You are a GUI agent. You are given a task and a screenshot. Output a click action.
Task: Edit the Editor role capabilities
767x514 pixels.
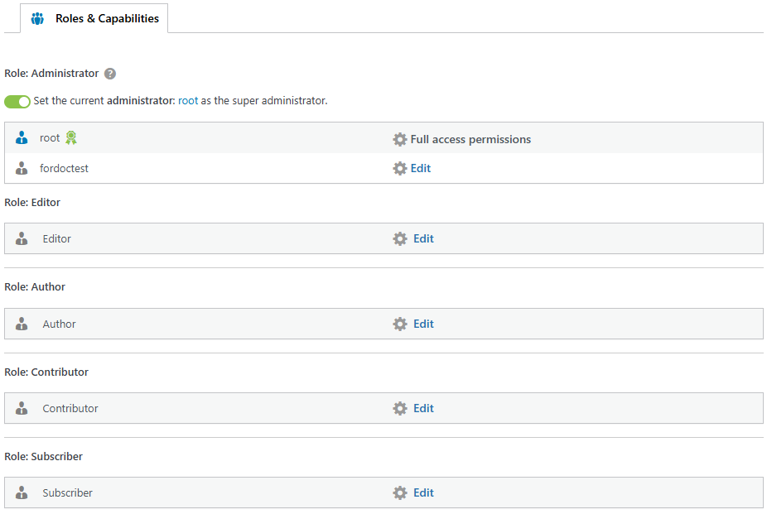(x=423, y=238)
